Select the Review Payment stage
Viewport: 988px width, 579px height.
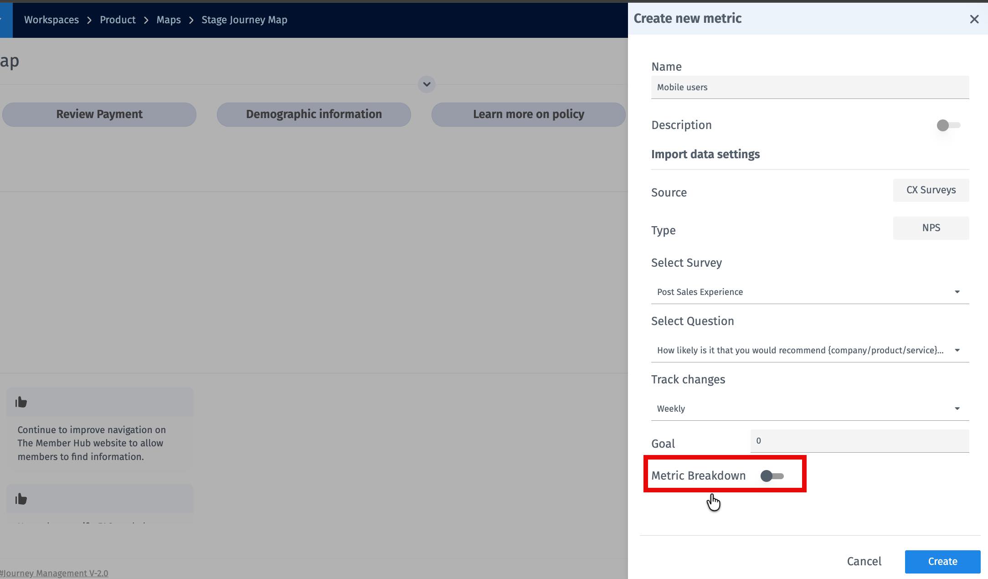coord(99,114)
